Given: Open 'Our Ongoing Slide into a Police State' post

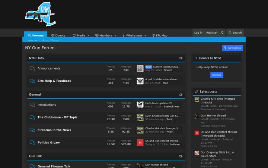Looking at the screenshot, I should pyautogui.click(x=217, y=154).
